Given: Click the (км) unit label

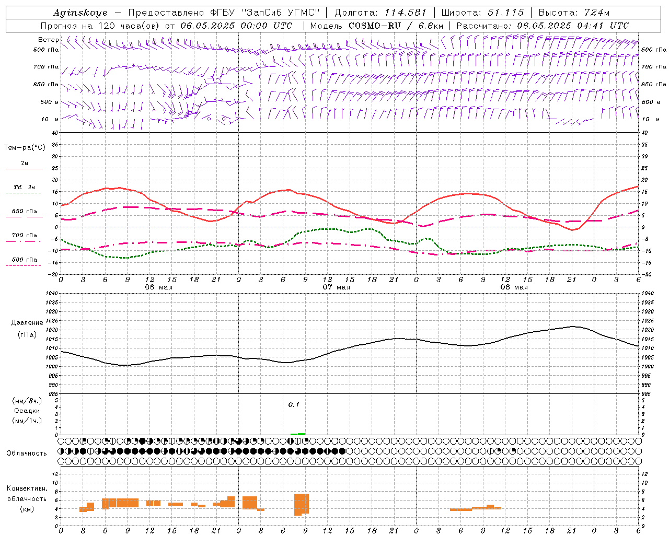Looking at the screenshot, I should tap(27, 509).
